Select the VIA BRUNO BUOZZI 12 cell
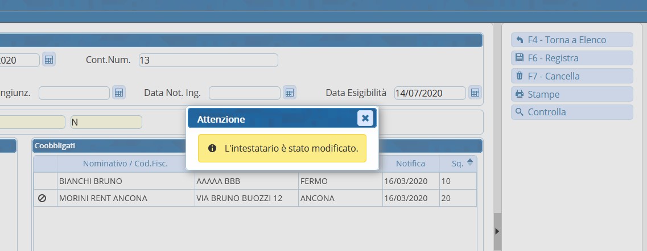647x251 pixels. (x=245, y=198)
